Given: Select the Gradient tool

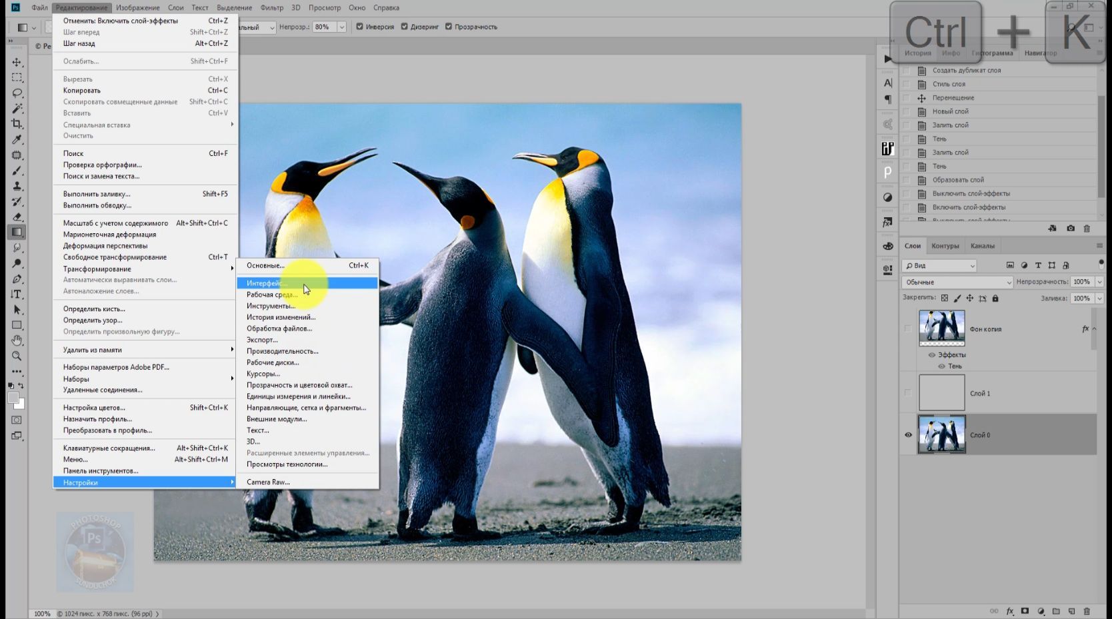Looking at the screenshot, I should coord(17,232).
